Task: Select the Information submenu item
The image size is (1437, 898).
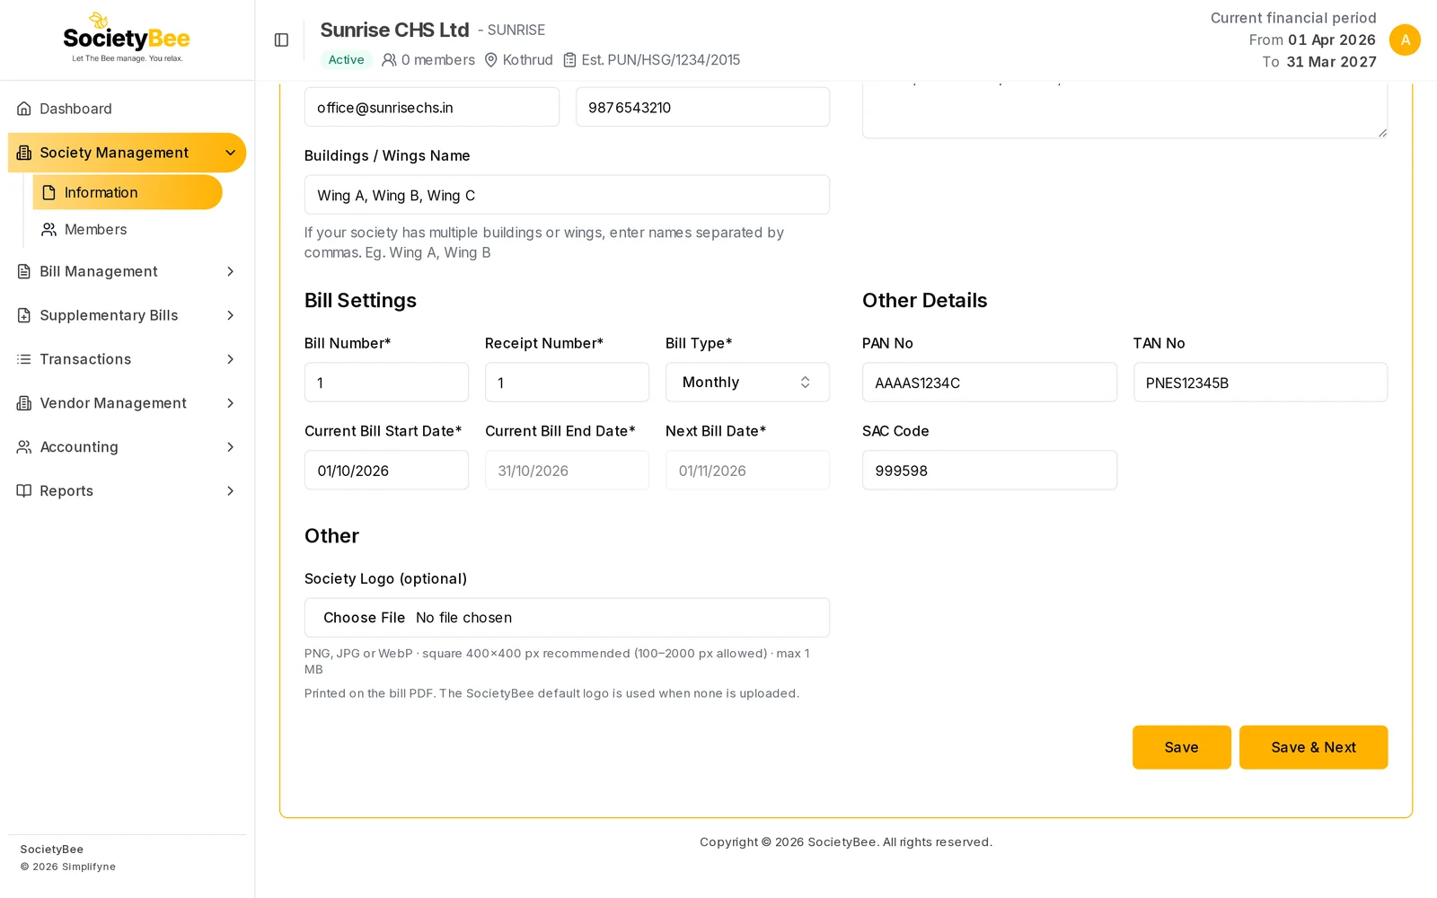Action: point(128,192)
